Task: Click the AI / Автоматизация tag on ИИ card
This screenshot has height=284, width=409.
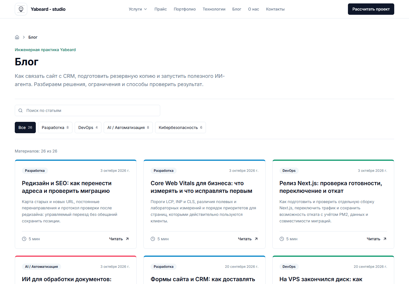Action: (x=41, y=267)
